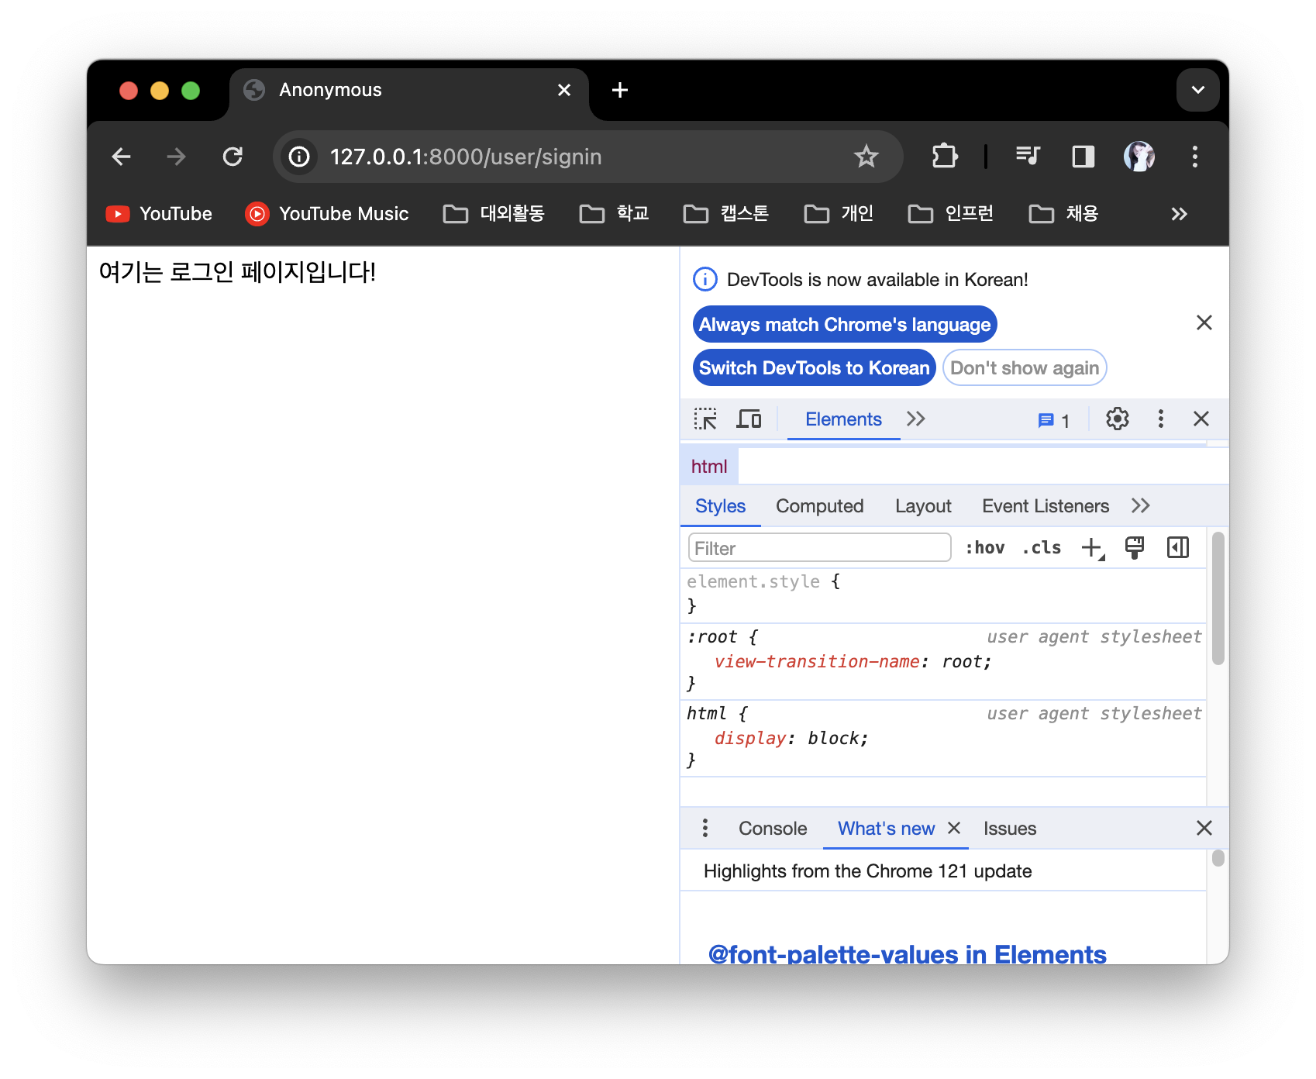The height and width of the screenshot is (1079, 1316).
Task: Open @font-palette-values in Elements link
Action: 907,954
